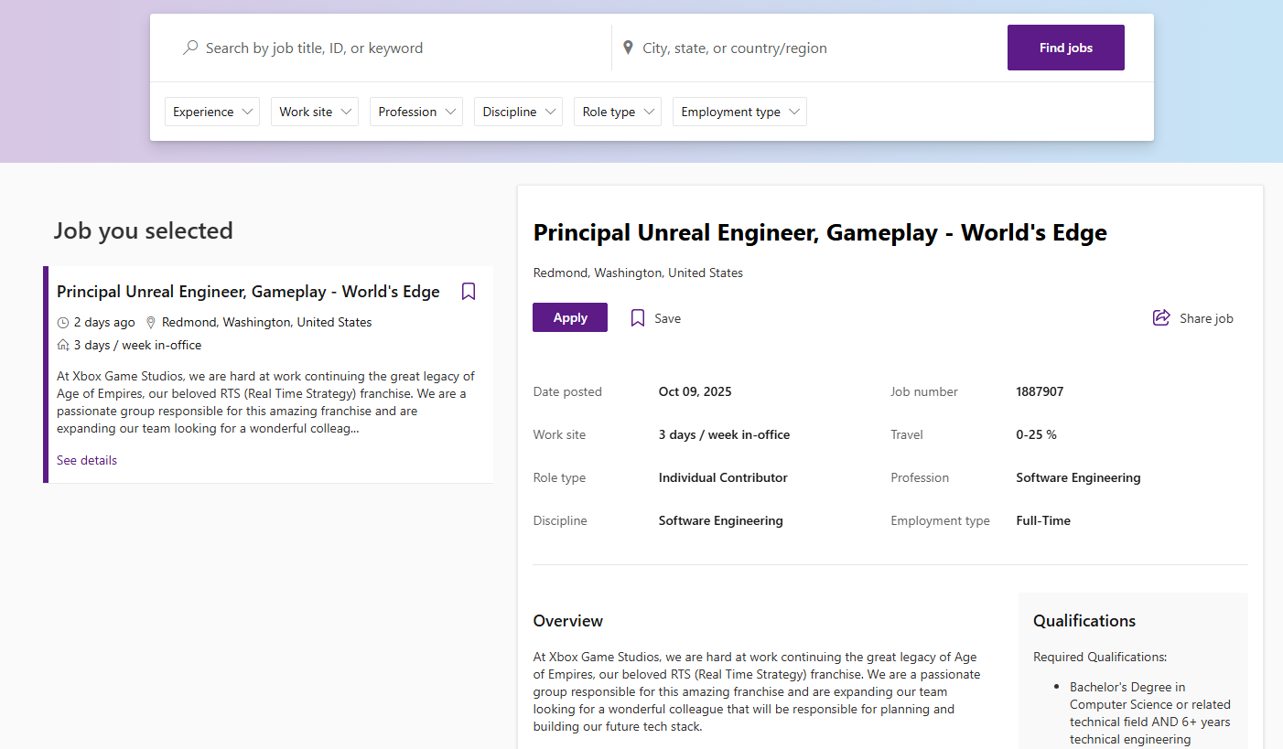Click the purple Apply button
The height and width of the screenshot is (749, 1283).
click(570, 317)
